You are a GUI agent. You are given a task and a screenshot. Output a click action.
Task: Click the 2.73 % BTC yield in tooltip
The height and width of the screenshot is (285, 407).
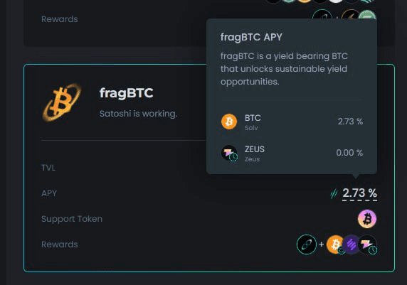click(x=350, y=122)
